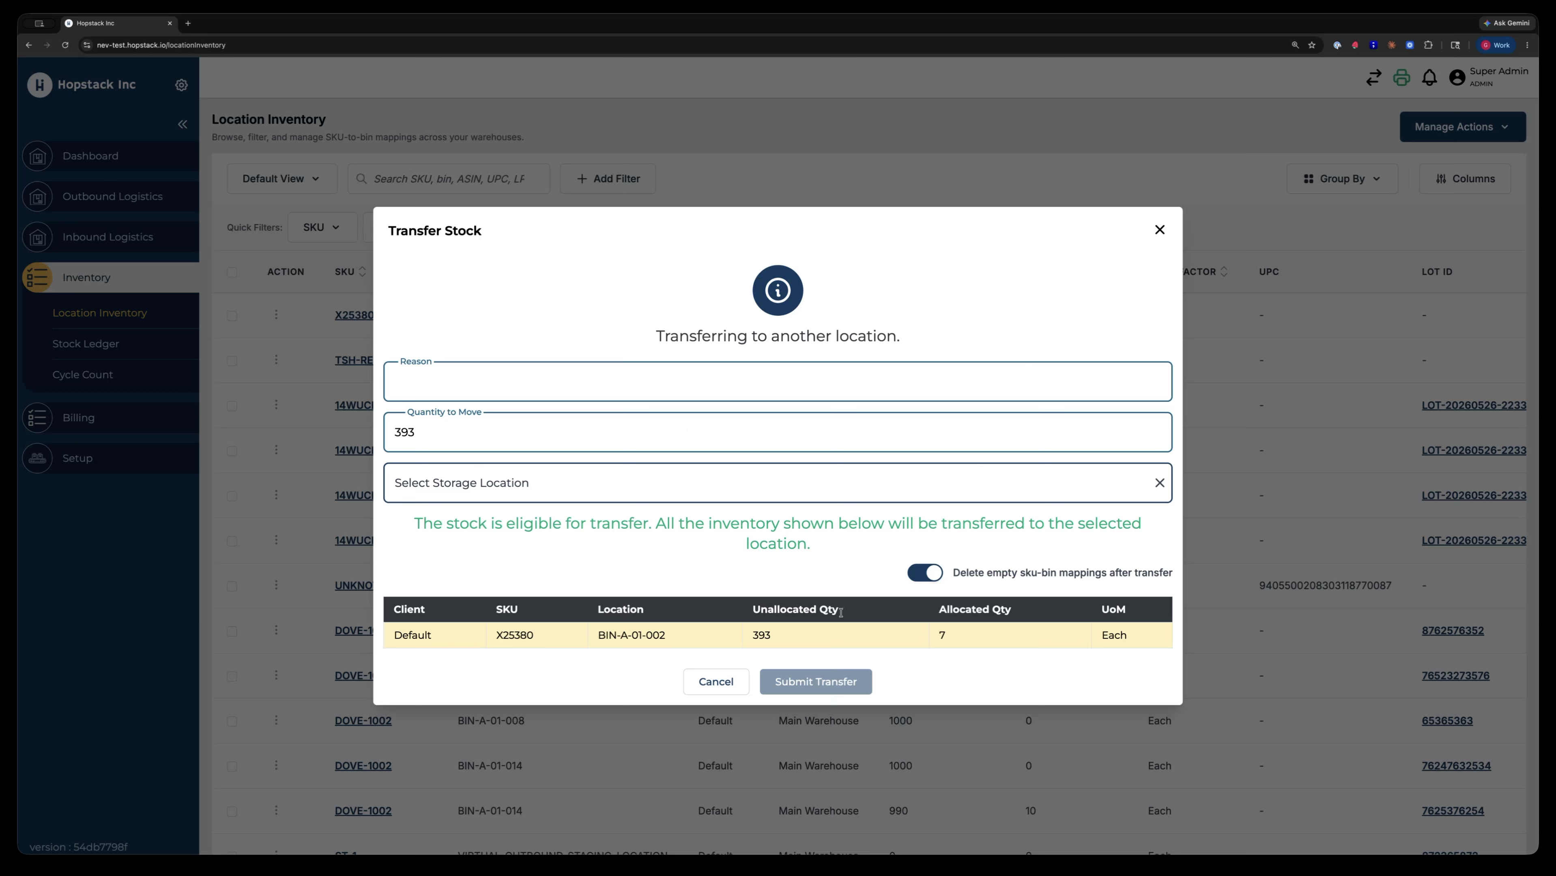Check the TSH-RE row checkbox
1556x876 pixels.
click(232, 361)
